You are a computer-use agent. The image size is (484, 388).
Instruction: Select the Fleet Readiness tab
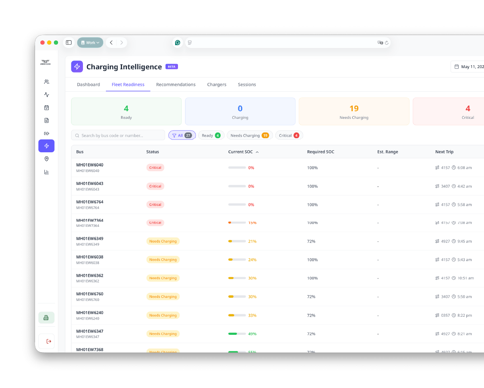(x=128, y=85)
